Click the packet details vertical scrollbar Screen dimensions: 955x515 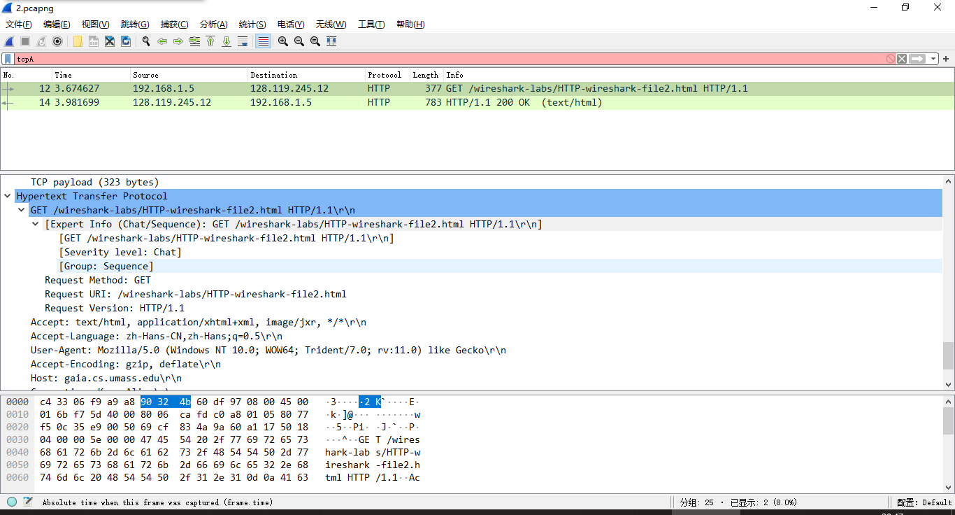pyautogui.click(x=948, y=355)
